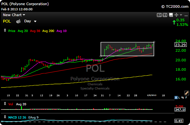Screen dimensions: 190x125
Task: Click the 24.00 price scale label
Action: (x=181, y=41)
